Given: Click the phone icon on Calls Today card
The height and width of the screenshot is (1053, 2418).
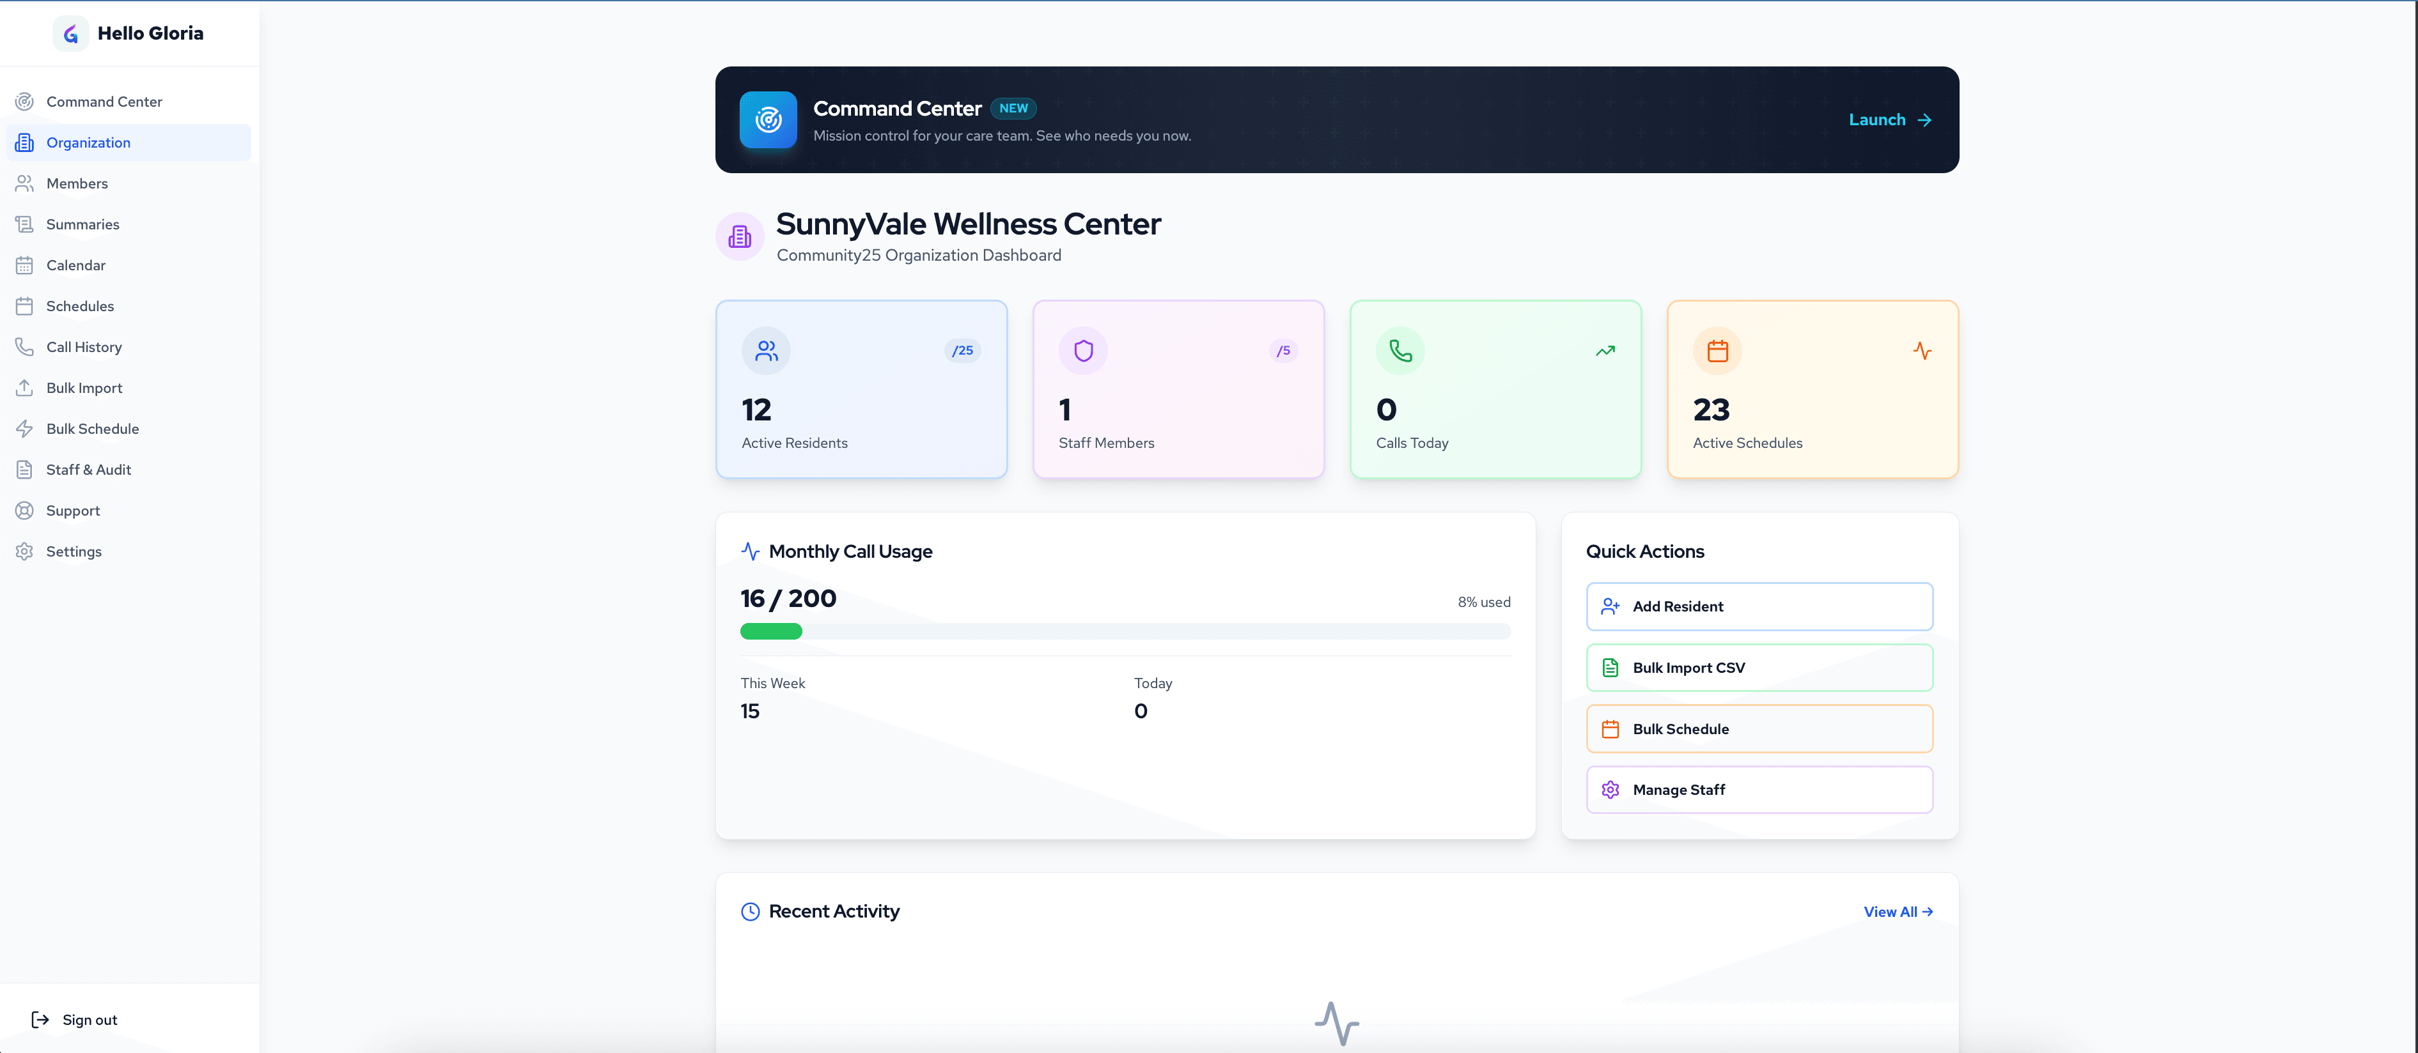Looking at the screenshot, I should pyautogui.click(x=1400, y=350).
